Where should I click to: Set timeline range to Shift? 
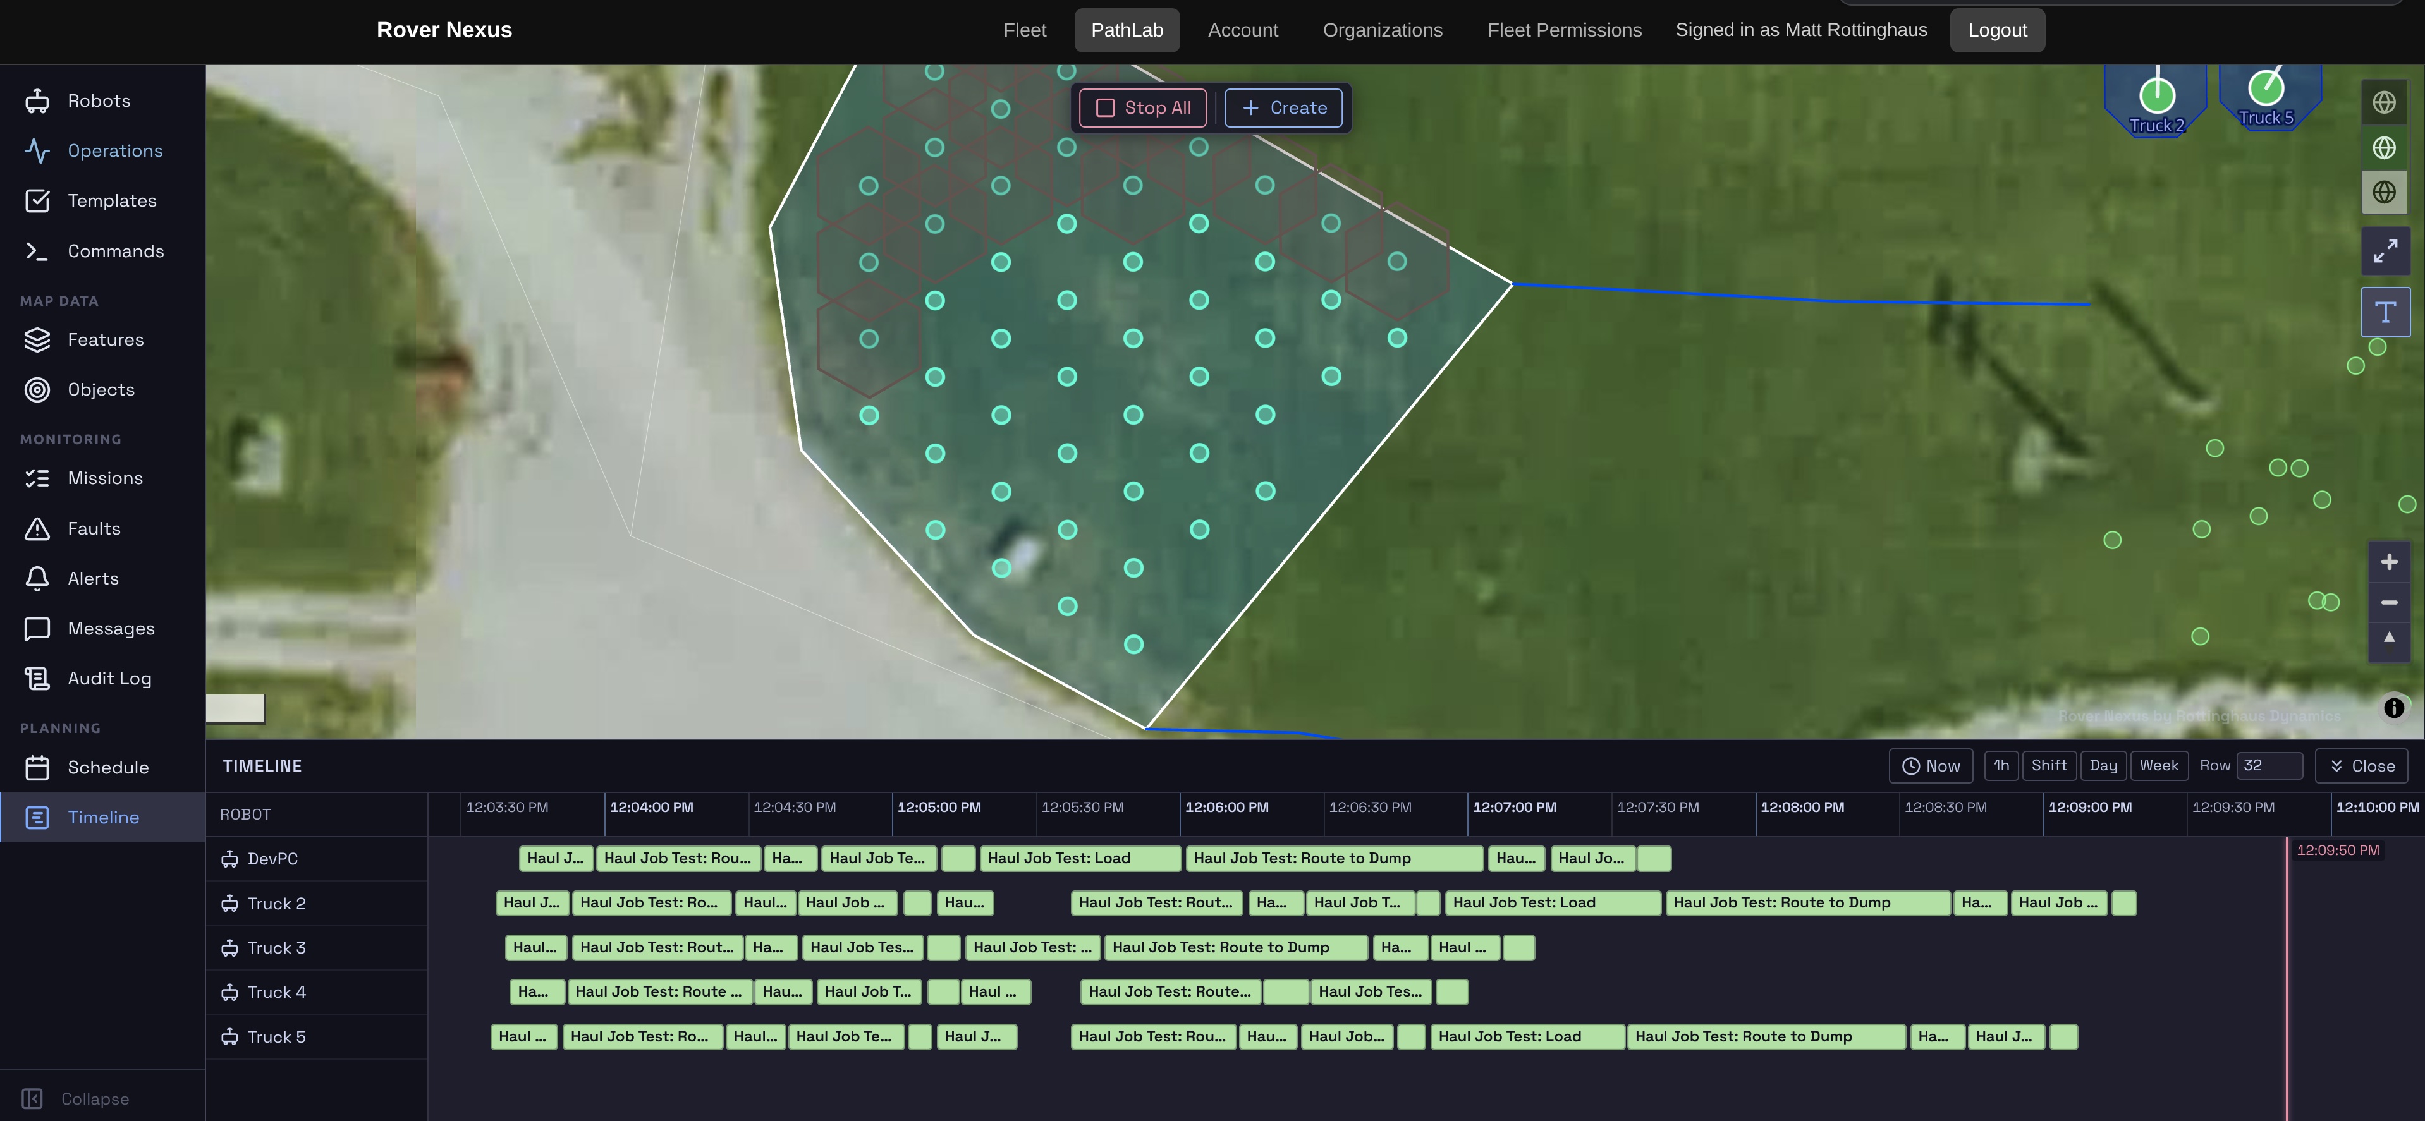(2048, 766)
